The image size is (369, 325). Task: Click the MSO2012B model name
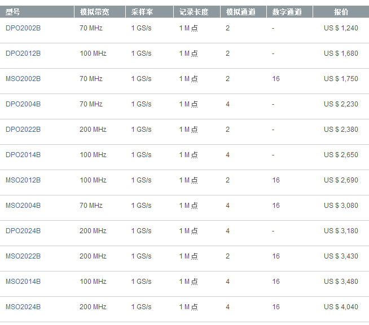[23, 180]
